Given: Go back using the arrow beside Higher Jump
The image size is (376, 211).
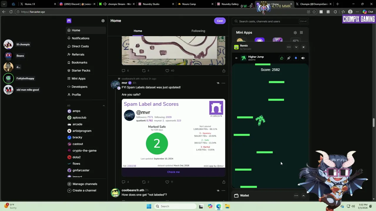Looking at the screenshot, I should 236,58.
